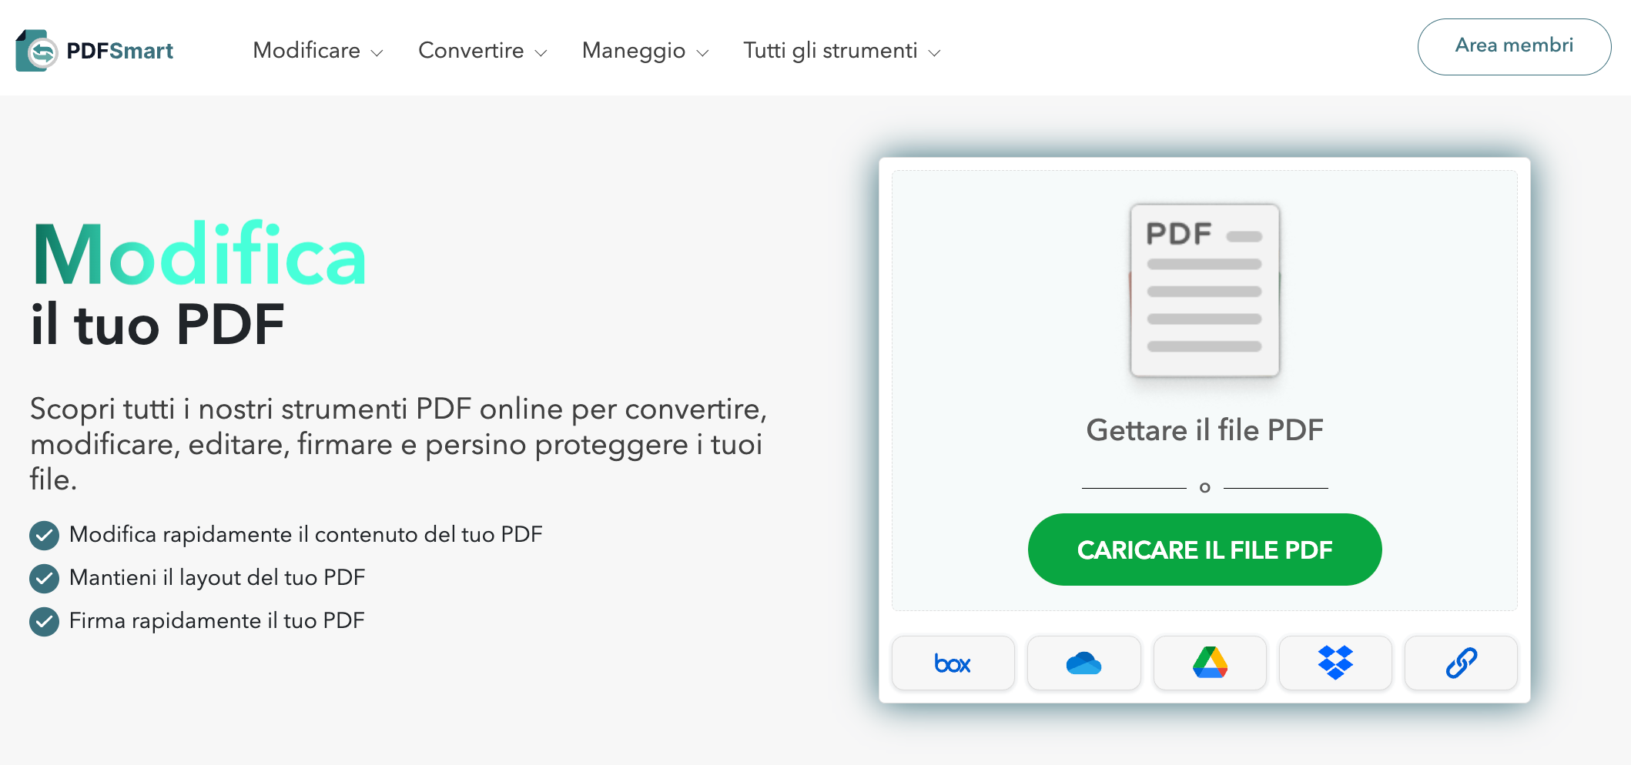Click the PDFSmart logo
The width and height of the screenshot is (1631, 765).
96,49
